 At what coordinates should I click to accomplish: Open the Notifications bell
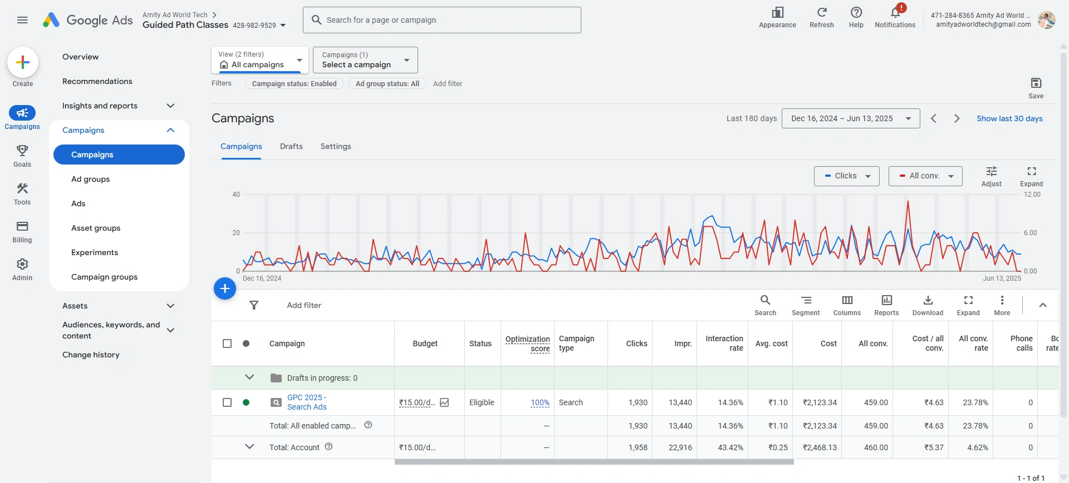click(x=895, y=17)
